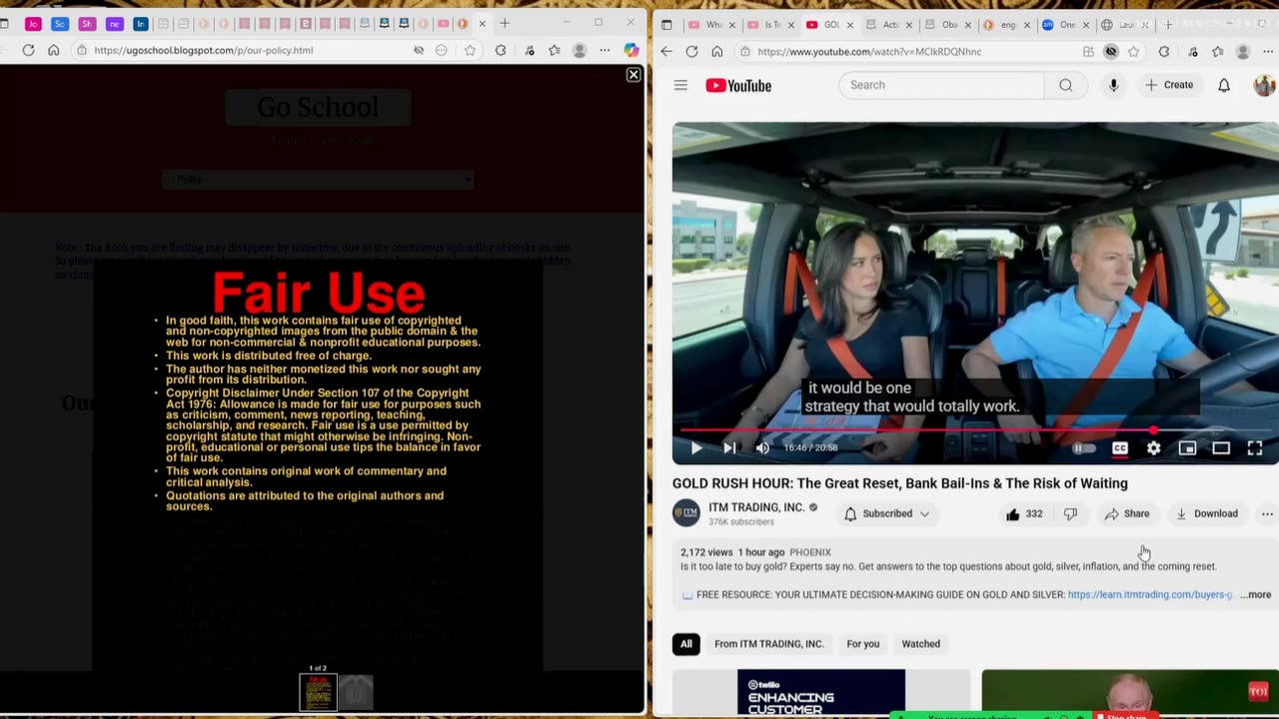The image size is (1279, 719).
Task: Expand the Subscribed notification dropdown
Action: pyautogui.click(x=886, y=513)
